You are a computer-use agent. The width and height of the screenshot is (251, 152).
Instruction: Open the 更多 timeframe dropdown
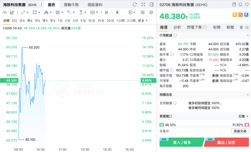[x=143, y=21]
